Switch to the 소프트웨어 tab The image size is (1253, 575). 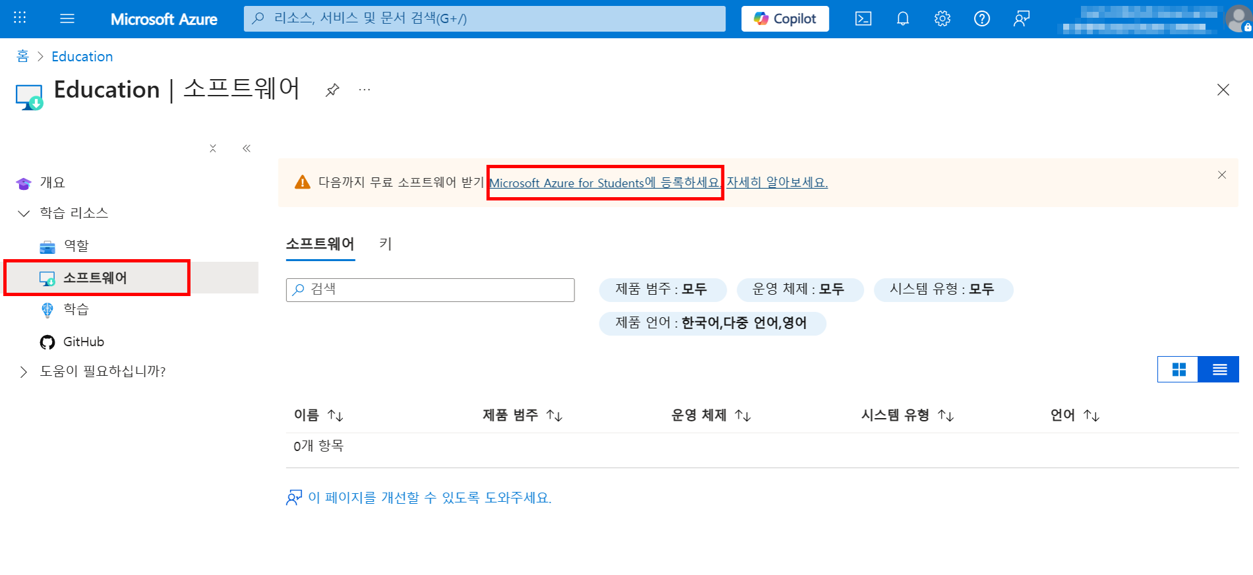(320, 245)
